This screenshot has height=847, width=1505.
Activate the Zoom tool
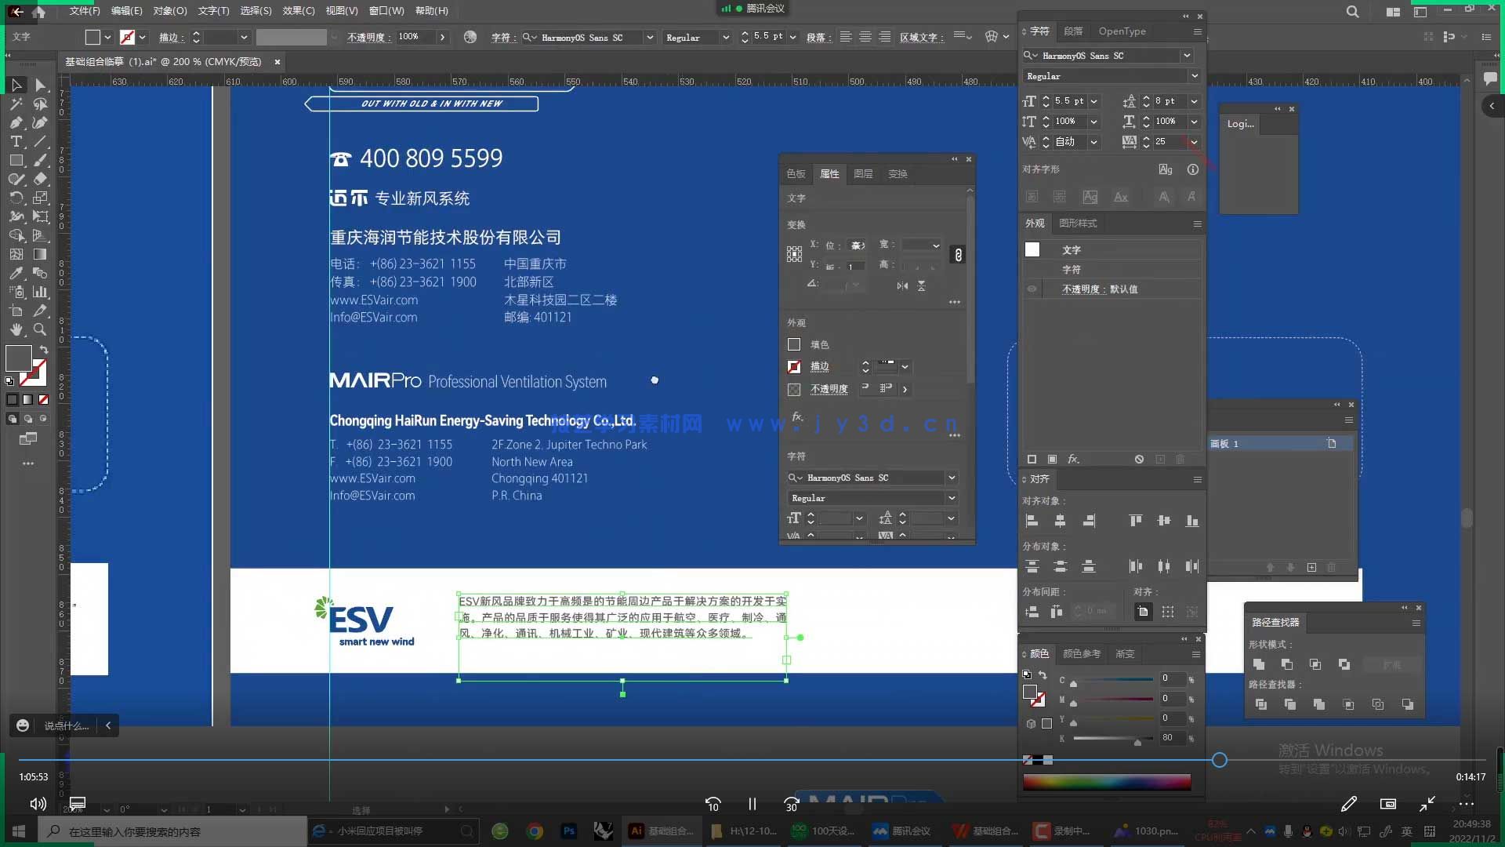tap(40, 329)
